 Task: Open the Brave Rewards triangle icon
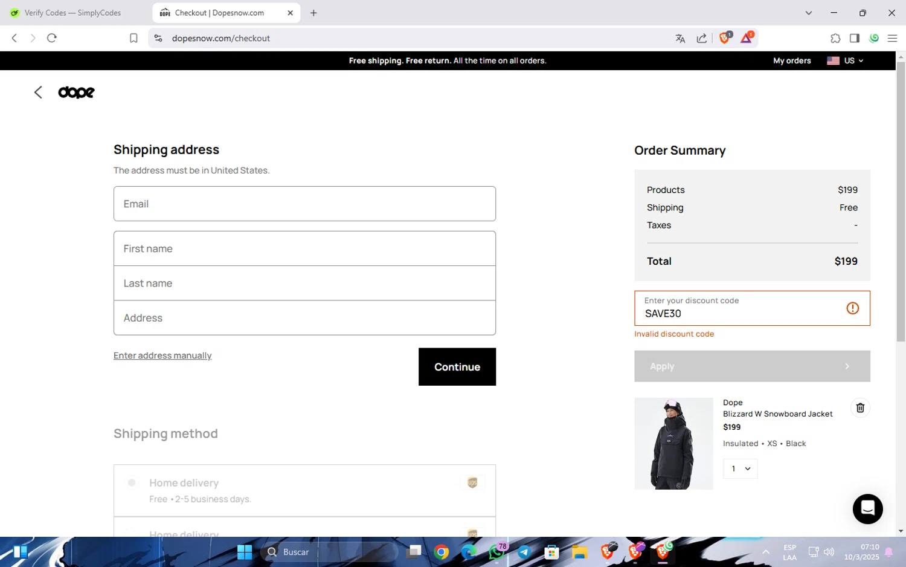click(747, 37)
